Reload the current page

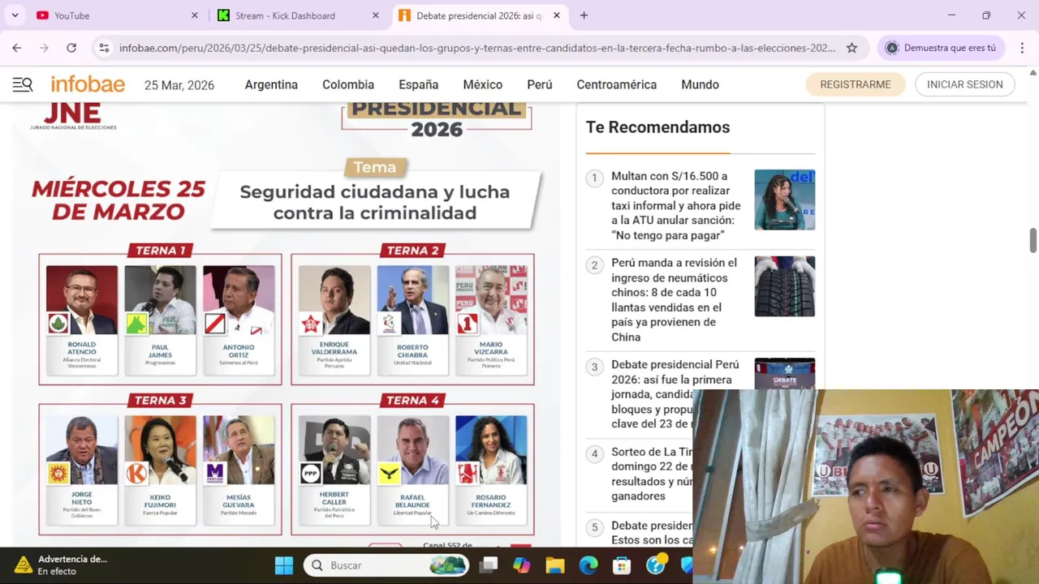[71, 48]
